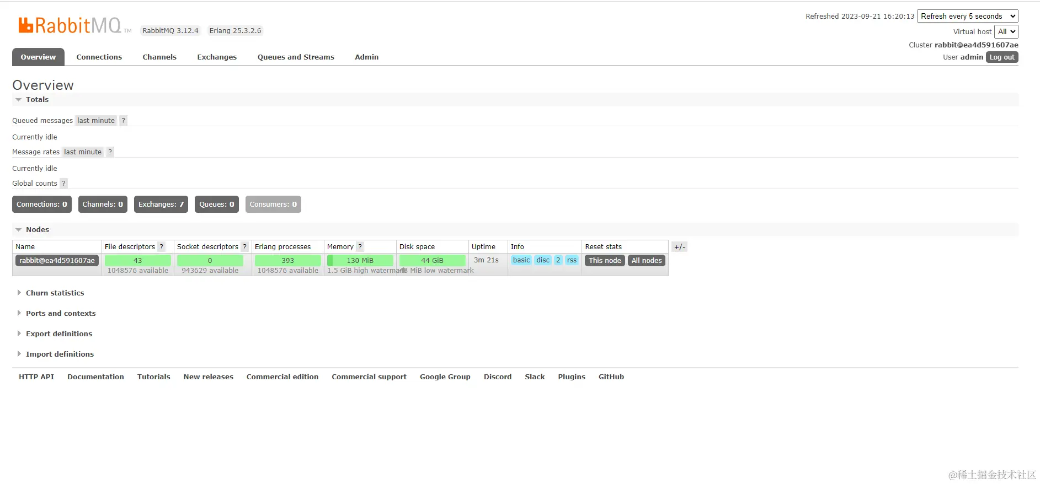
Task: Open the Commercial support link
Action: pyautogui.click(x=369, y=377)
